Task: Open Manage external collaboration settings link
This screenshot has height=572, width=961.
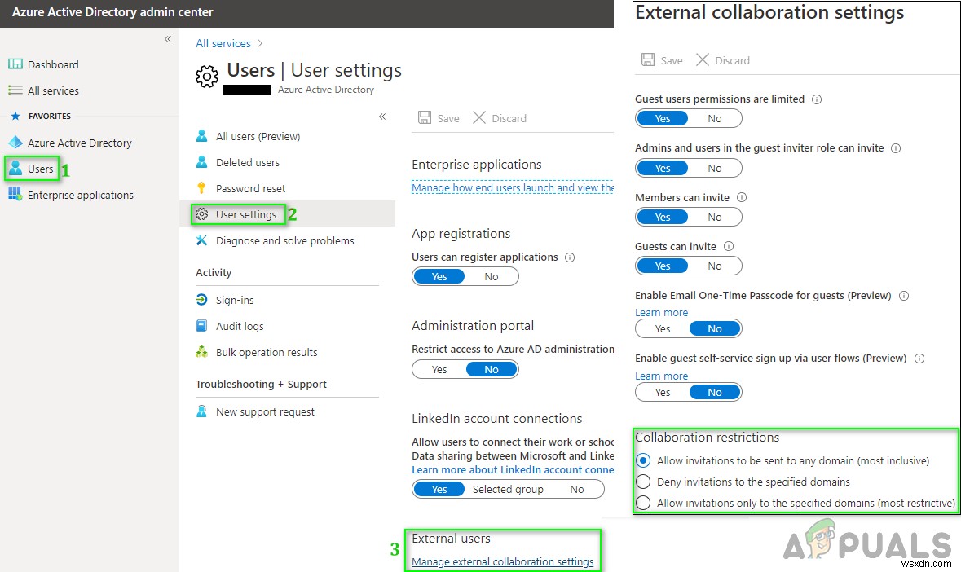Action: [505, 561]
